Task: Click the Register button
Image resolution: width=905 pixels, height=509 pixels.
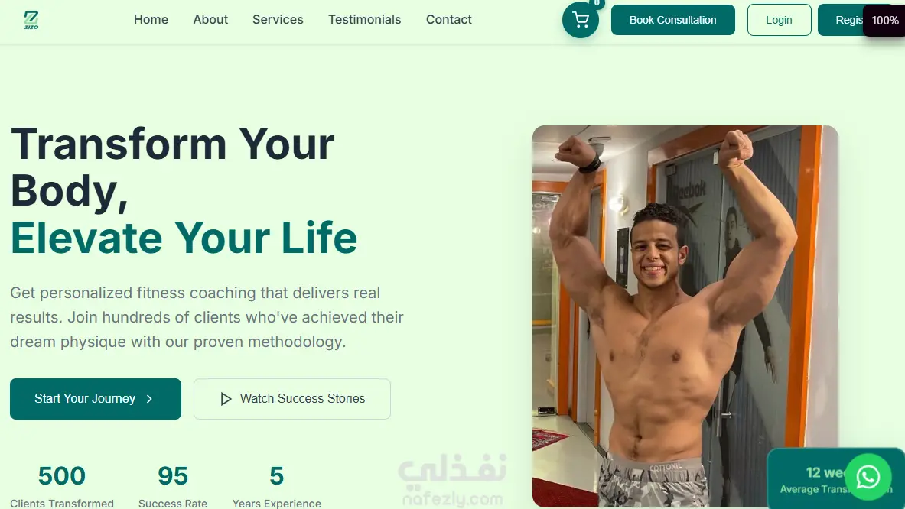Action: coord(840,20)
